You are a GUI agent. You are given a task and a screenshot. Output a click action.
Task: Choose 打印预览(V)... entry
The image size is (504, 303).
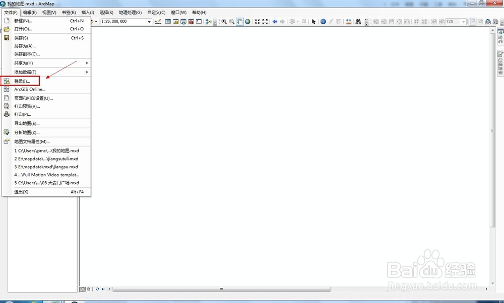[x=46, y=106]
